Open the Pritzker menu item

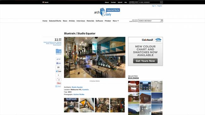pos(108,21)
